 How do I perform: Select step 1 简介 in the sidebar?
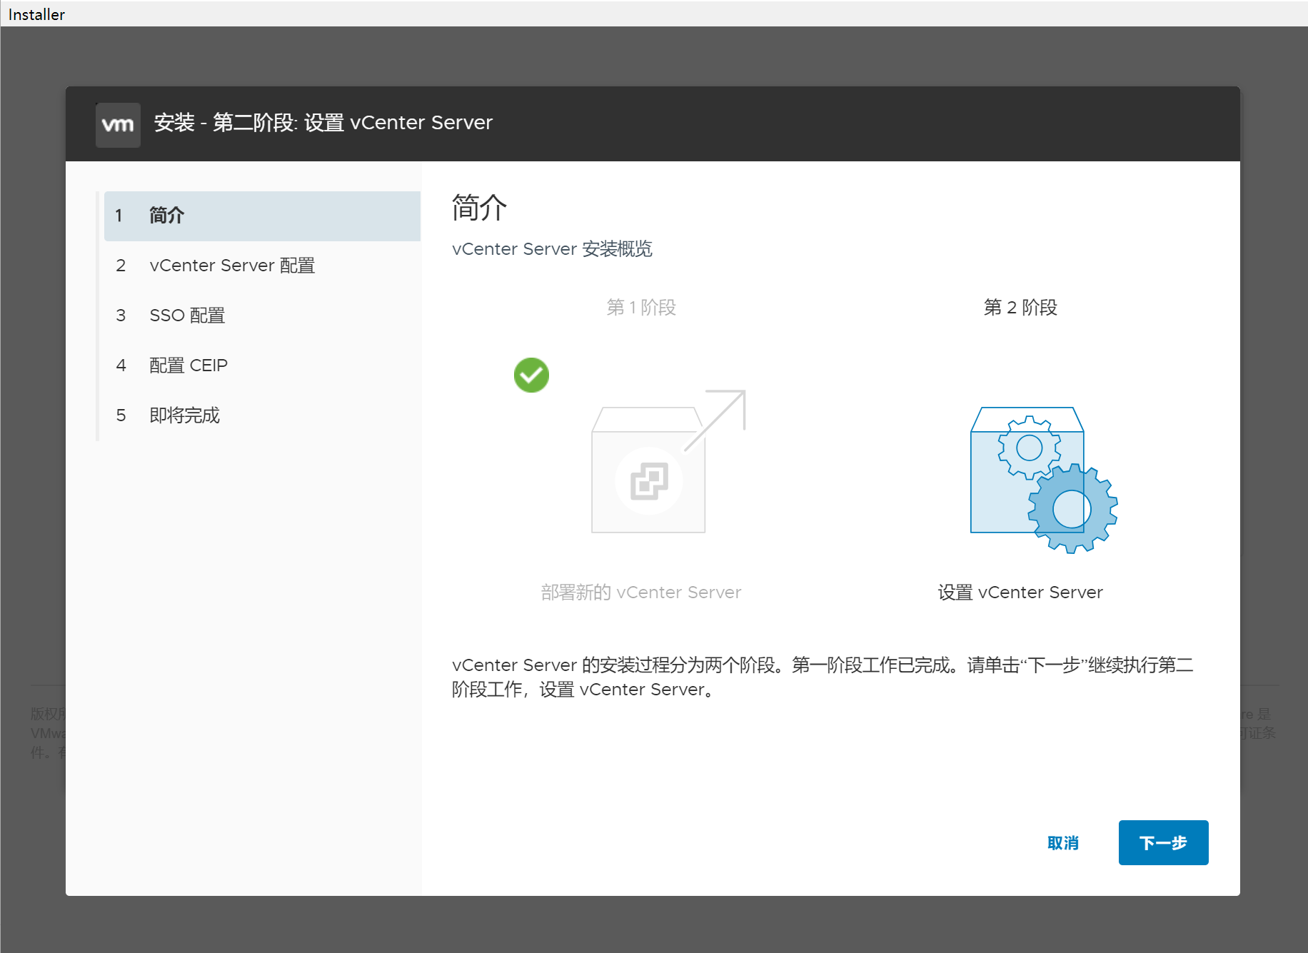coord(261,216)
